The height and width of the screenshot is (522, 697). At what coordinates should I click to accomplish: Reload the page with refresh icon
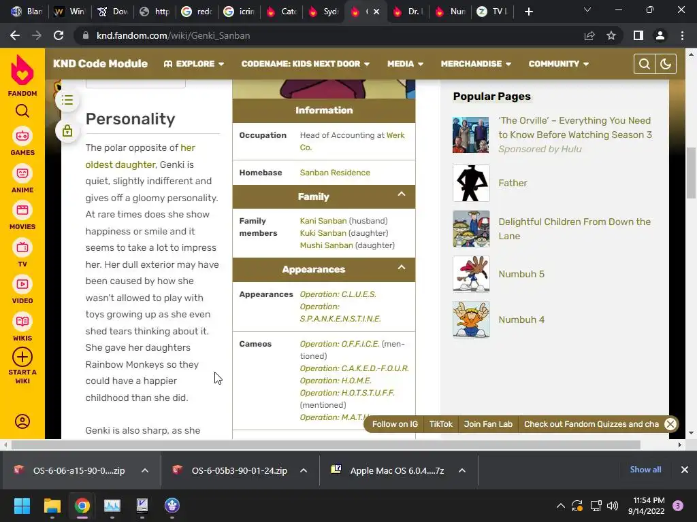59,35
